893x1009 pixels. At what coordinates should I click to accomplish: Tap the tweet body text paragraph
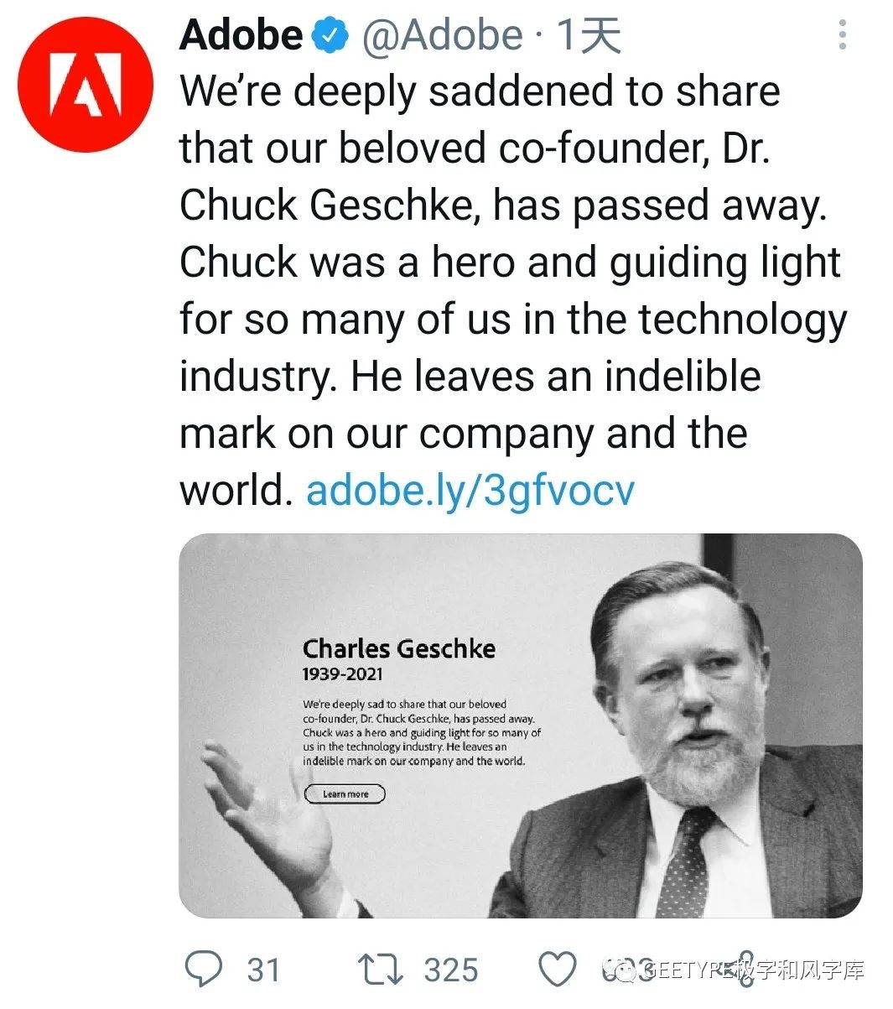(513, 290)
